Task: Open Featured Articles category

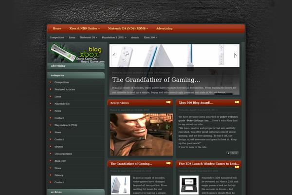Action: pos(65,89)
